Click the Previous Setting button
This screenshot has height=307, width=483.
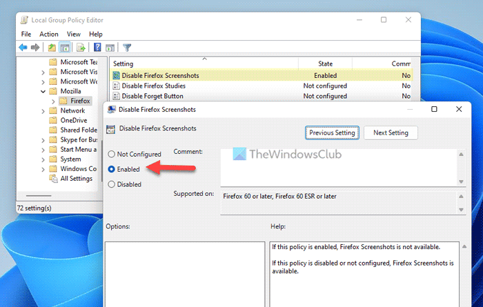click(332, 132)
